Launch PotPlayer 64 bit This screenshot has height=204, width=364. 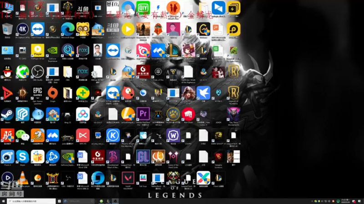click(x=38, y=50)
